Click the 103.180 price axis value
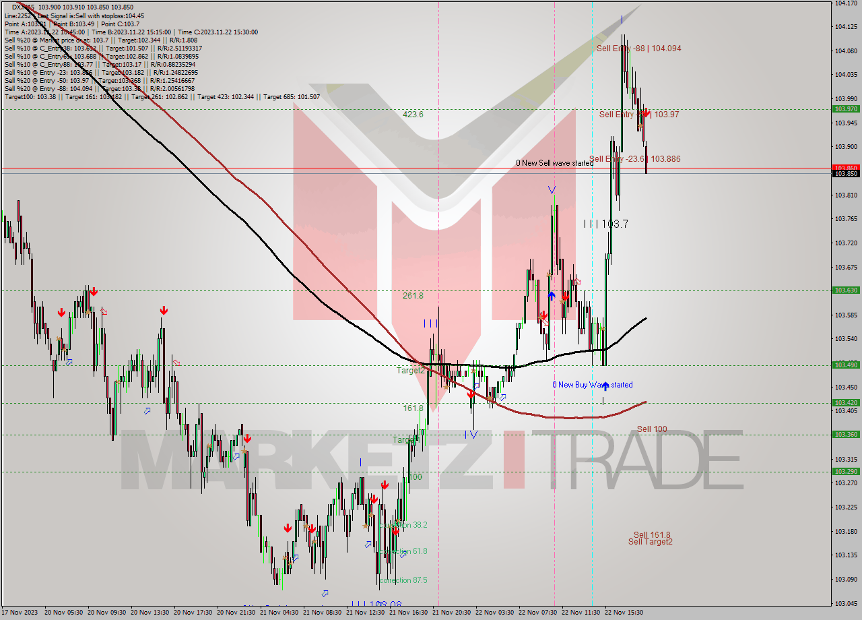The width and height of the screenshot is (862, 620). (846, 531)
